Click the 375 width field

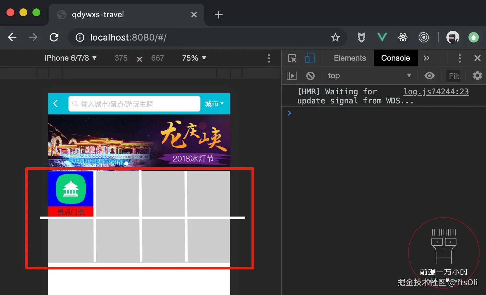(121, 58)
